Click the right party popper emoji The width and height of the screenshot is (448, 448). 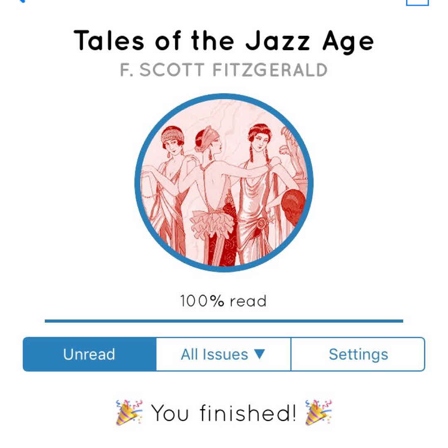click(x=319, y=412)
